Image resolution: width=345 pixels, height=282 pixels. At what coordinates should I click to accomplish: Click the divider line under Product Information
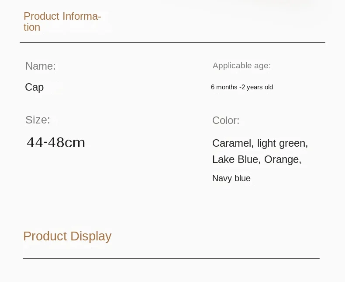point(172,42)
